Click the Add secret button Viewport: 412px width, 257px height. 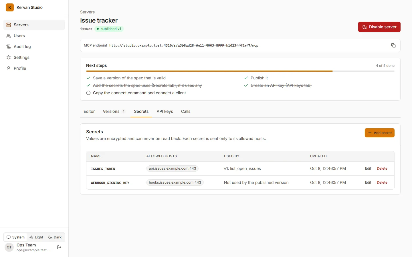[x=379, y=133]
